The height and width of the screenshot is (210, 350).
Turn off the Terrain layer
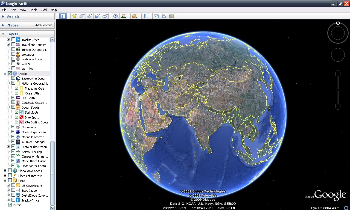pos(10,205)
